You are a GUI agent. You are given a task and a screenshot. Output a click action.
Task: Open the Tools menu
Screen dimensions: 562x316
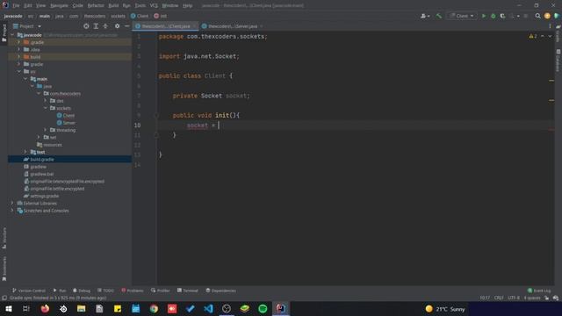click(x=140, y=5)
